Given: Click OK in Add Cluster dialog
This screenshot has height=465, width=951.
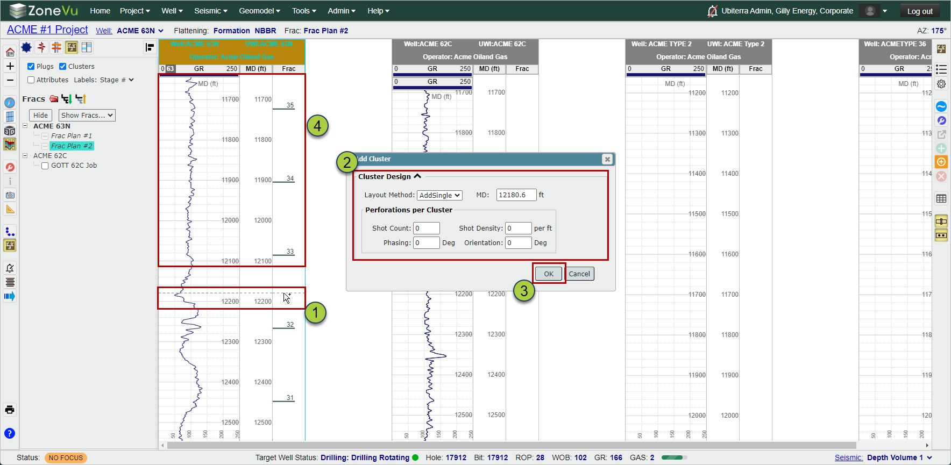Looking at the screenshot, I should click(x=549, y=274).
